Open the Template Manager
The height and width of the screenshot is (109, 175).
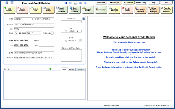pyautogui.click(x=114, y=10)
